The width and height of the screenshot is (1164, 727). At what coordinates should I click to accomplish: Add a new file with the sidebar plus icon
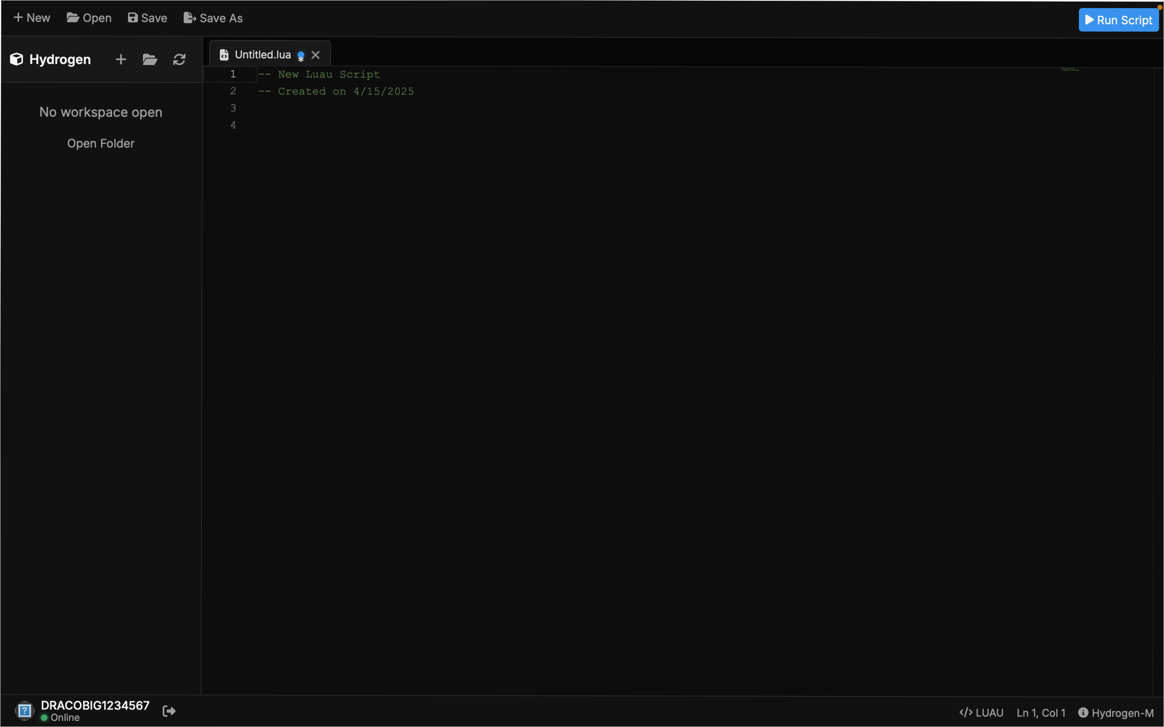(x=121, y=59)
